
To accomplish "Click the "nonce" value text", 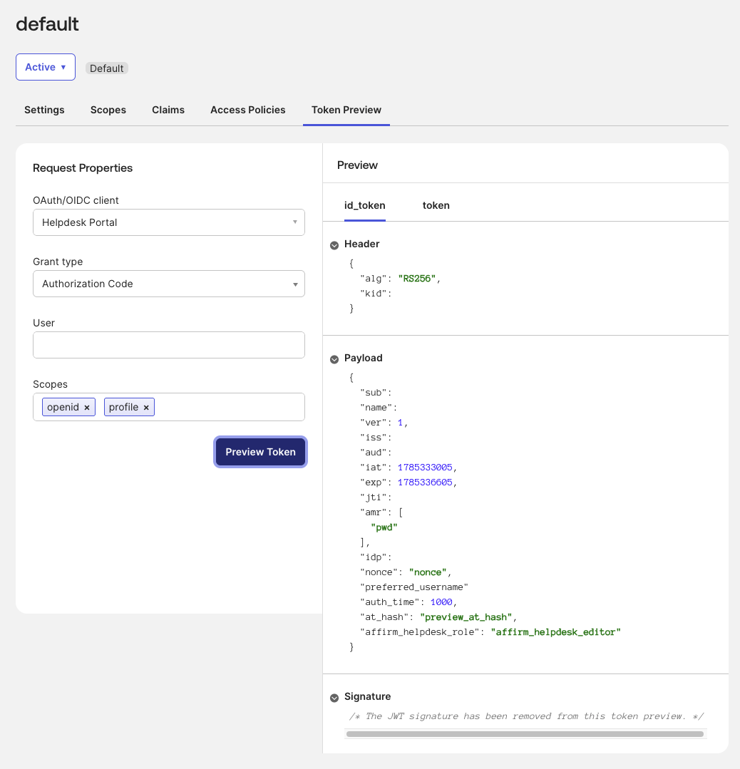I will [x=428, y=572].
